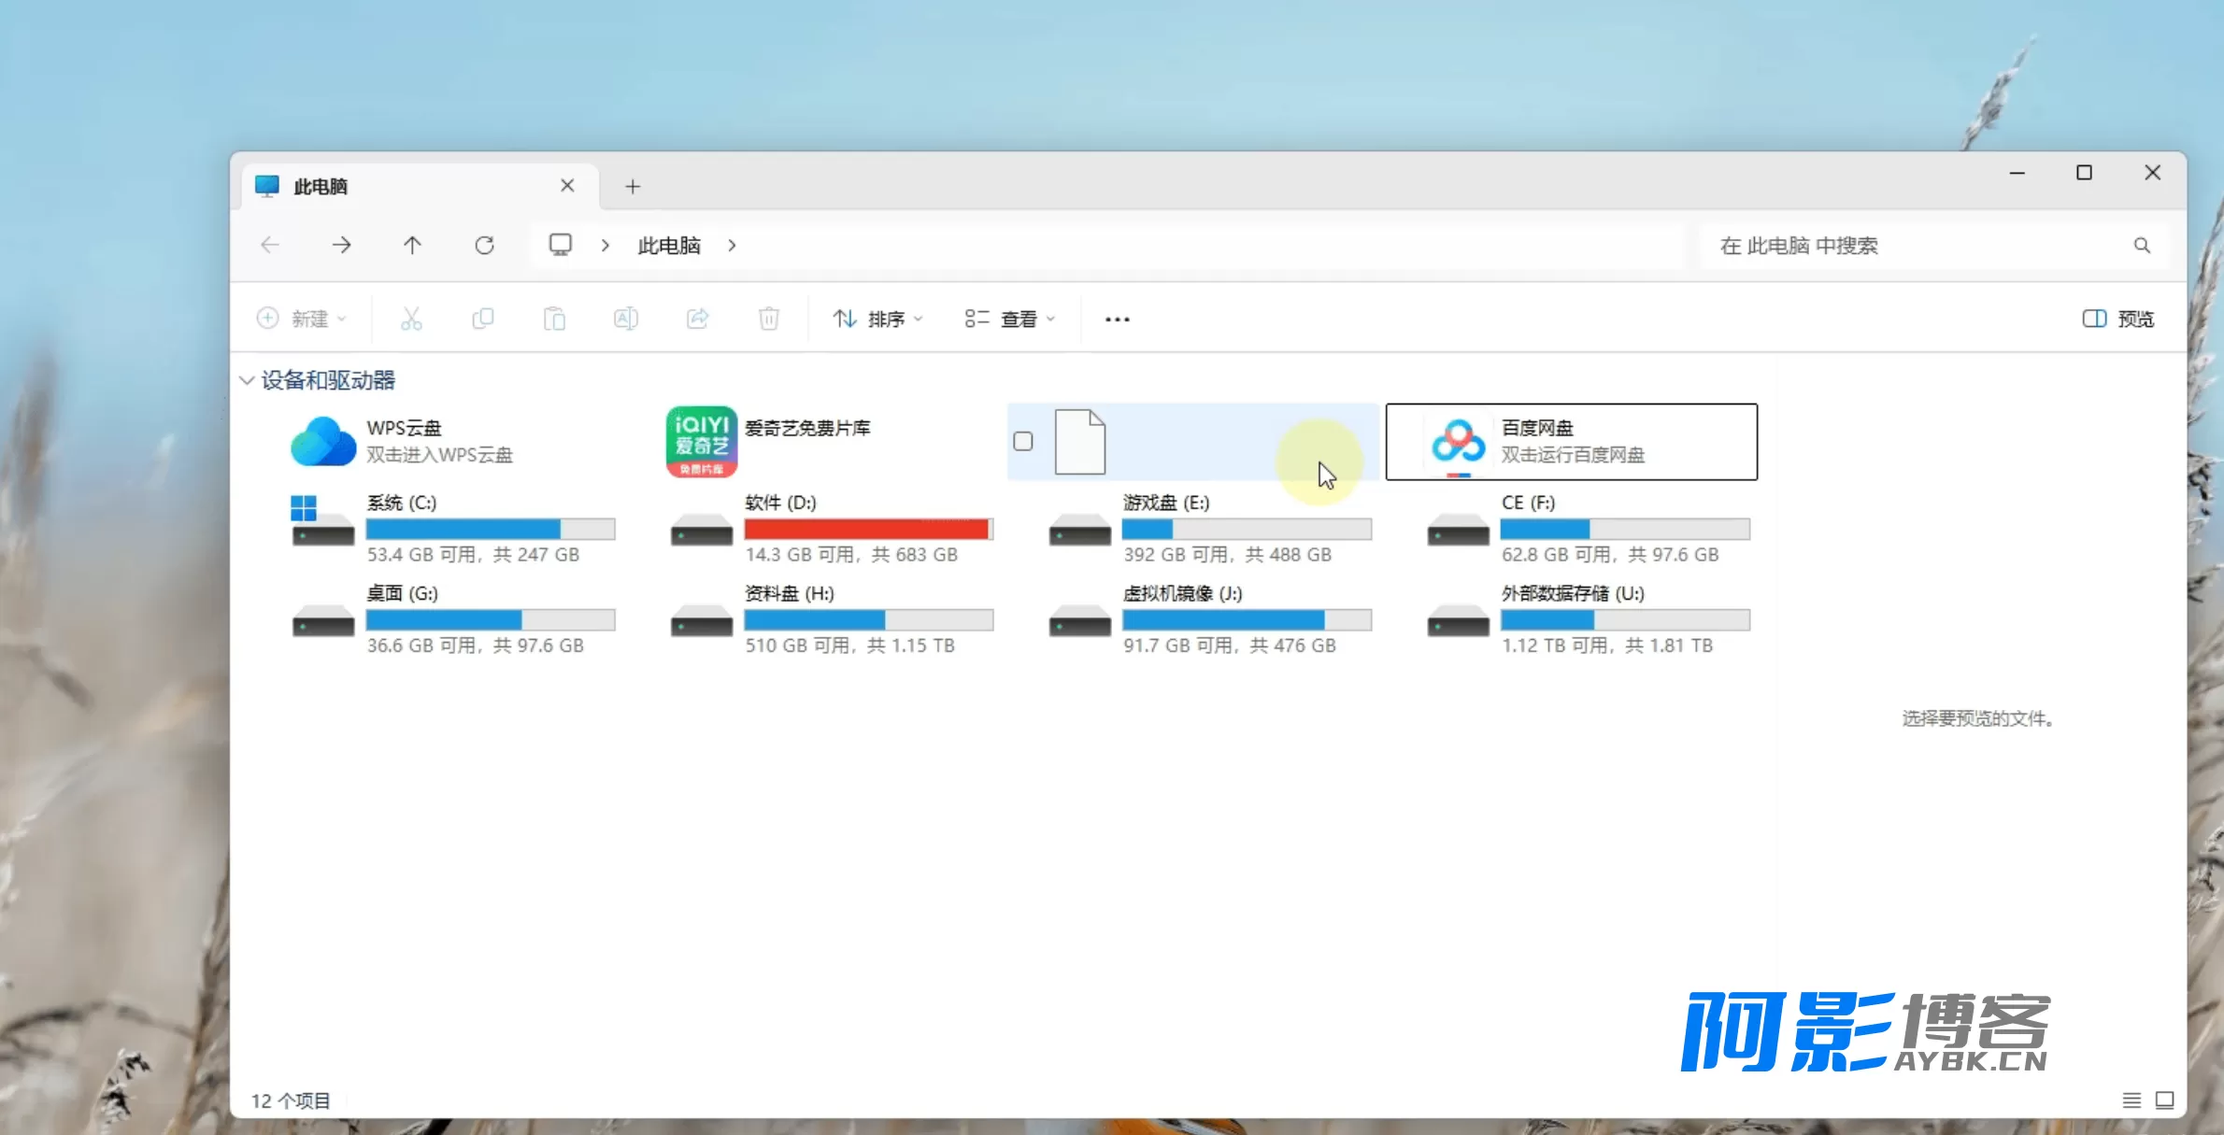Switch to large thumbnails view icon
Viewport: 2224px width, 1135px height.
pos(2164,1100)
